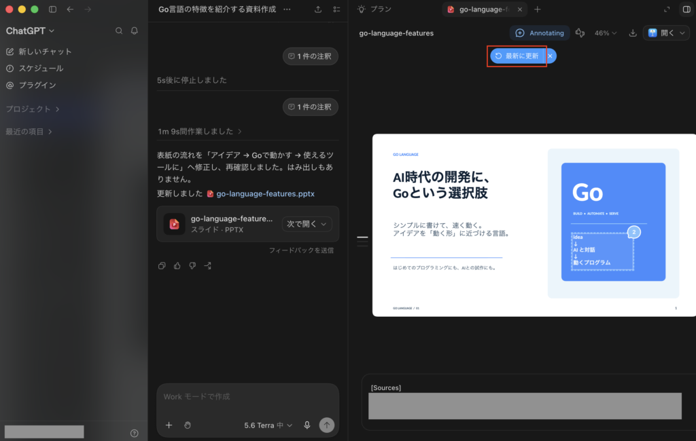Open the 開く dropdown button
Viewport: 696px width, 441px height.
[x=666, y=33]
